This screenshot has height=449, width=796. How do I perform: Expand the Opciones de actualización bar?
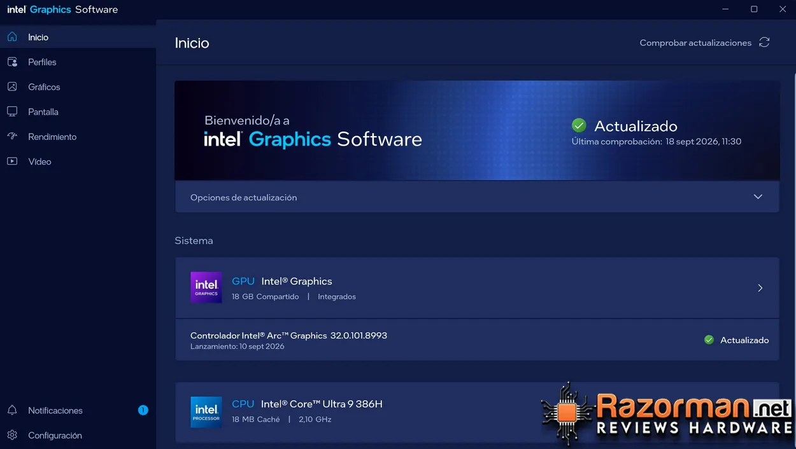coord(477,197)
